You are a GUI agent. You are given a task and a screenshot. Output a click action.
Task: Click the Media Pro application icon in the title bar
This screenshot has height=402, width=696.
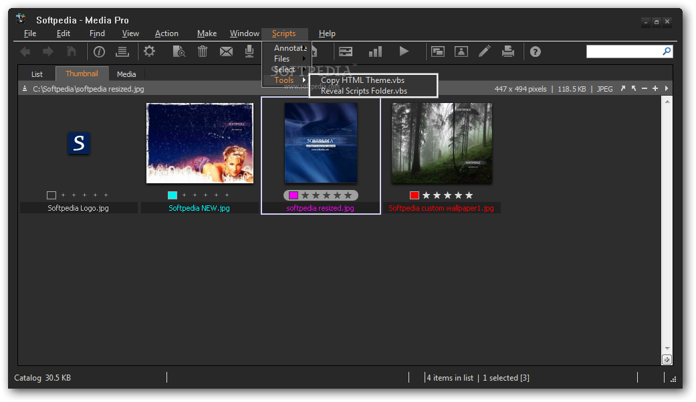pos(21,19)
